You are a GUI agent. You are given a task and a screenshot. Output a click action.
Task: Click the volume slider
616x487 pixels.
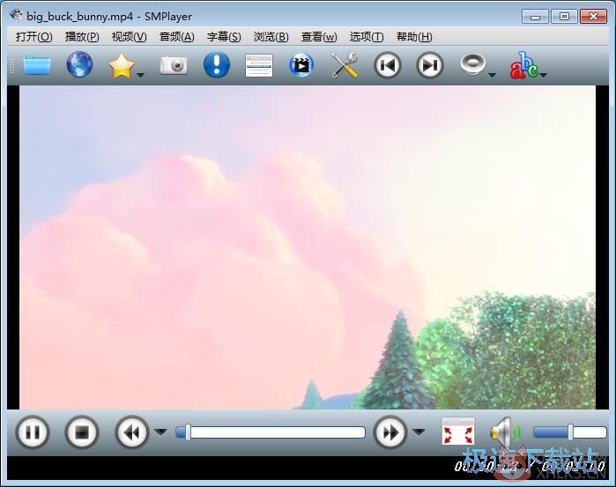(x=569, y=432)
